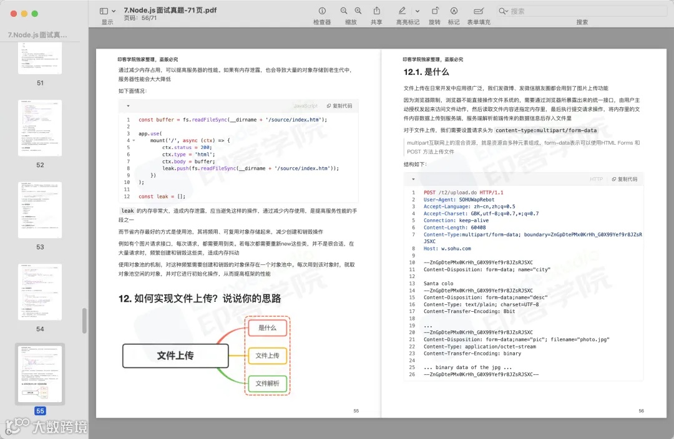The width and height of the screenshot is (674, 439).
Task: Rotate the page with the Rotate icon
Action: [x=434, y=11]
